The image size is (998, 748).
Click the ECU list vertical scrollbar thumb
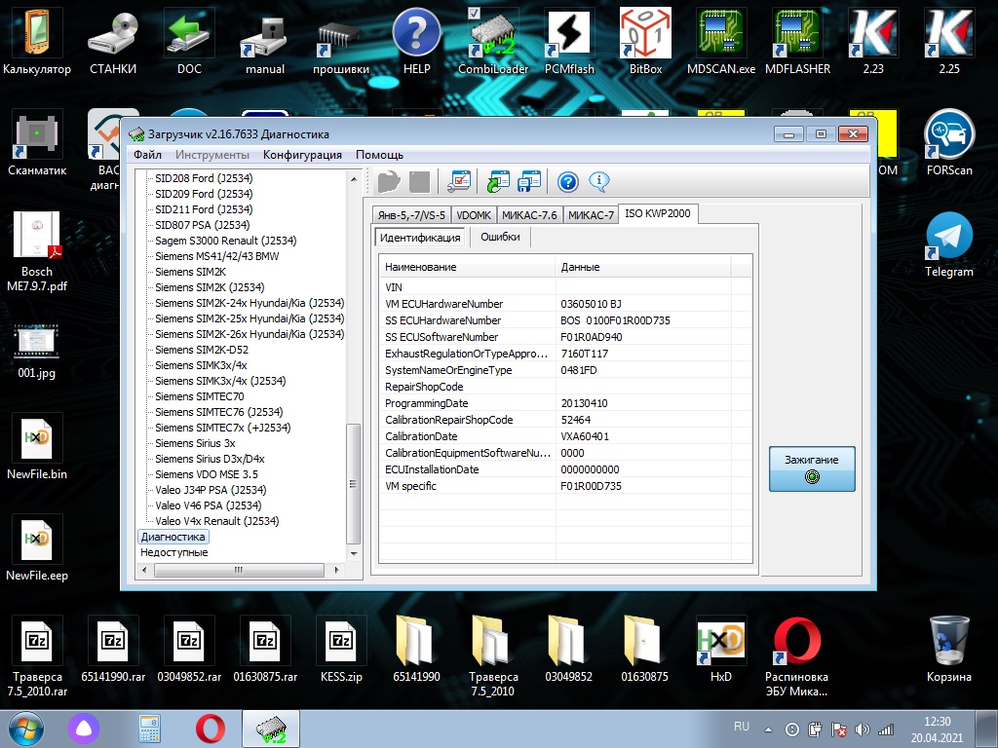pos(354,482)
